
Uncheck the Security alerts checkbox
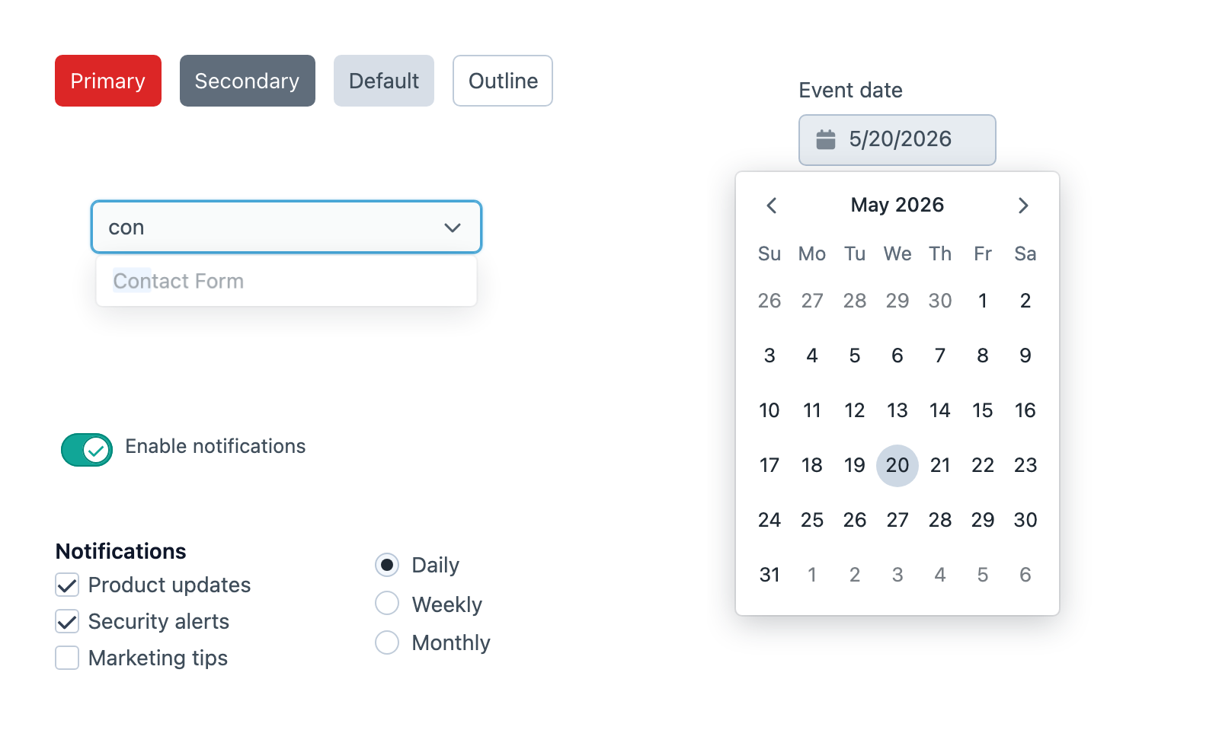[67, 621]
